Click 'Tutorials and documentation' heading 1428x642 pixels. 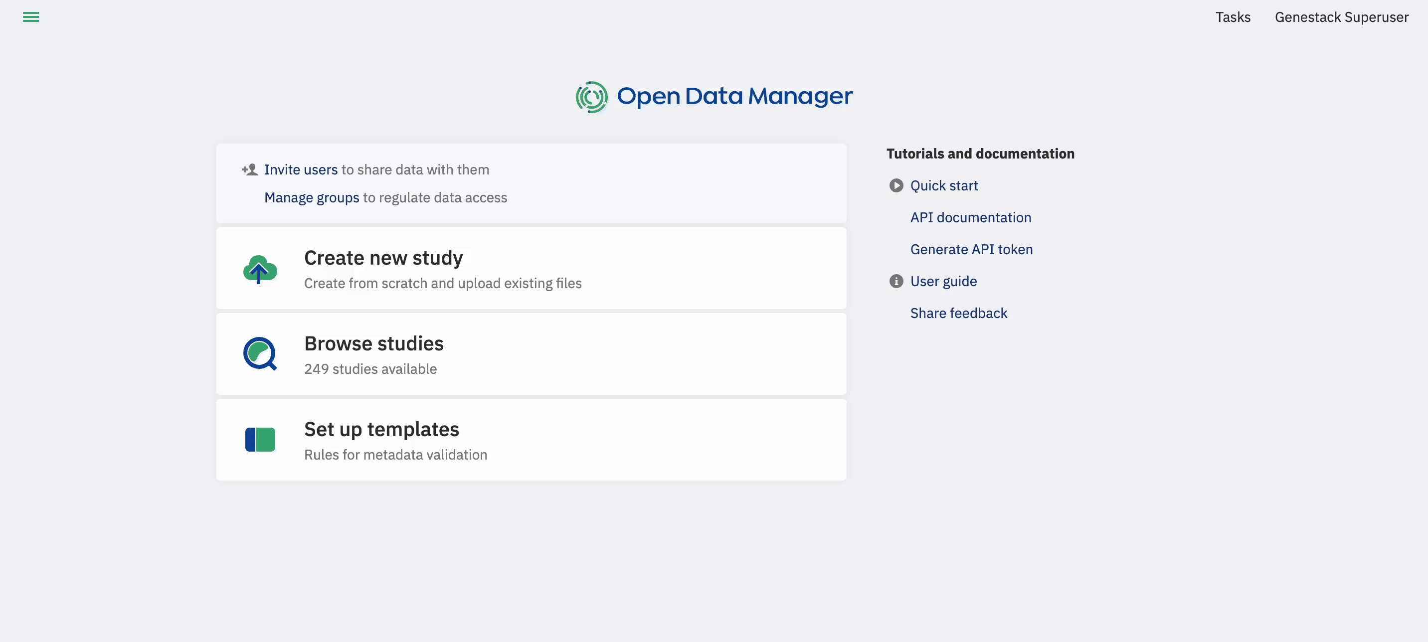pyautogui.click(x=980, y=154)
